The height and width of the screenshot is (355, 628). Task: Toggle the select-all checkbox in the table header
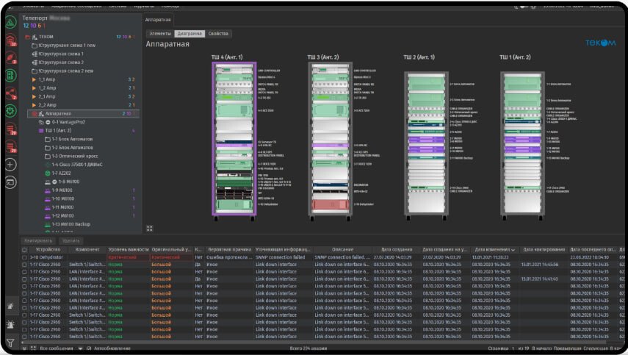click(24, 250)
